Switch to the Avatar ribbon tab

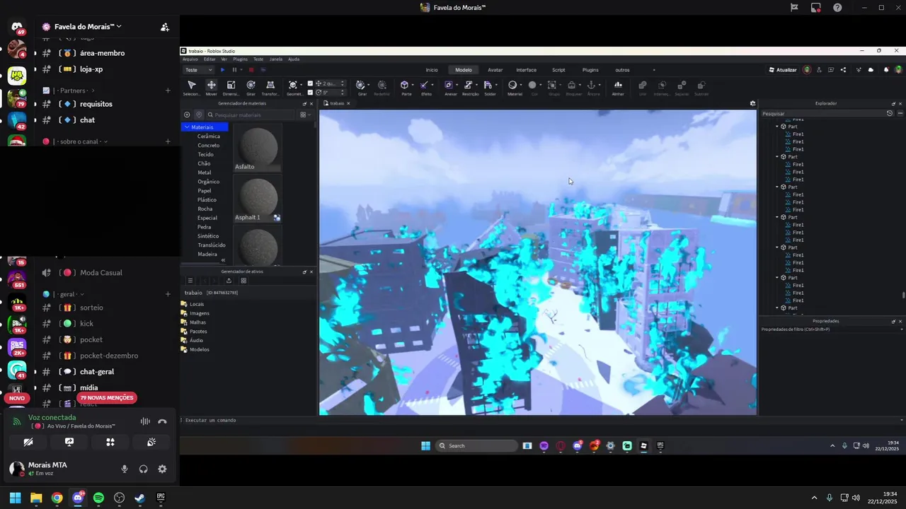pyautogui.click(x=495, y=70)
